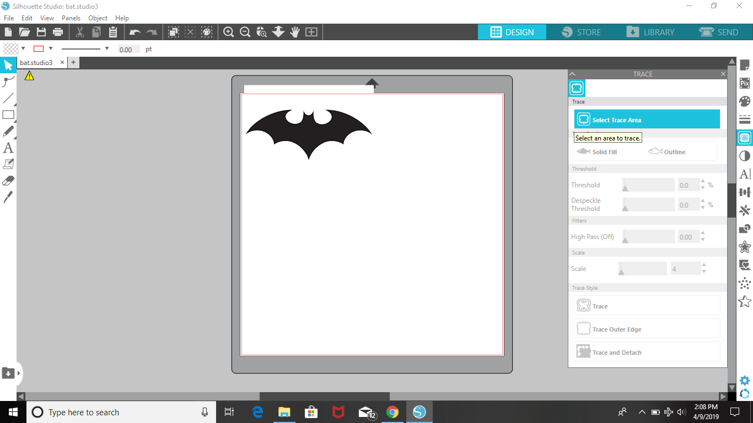Open a file with the folder icon
This screenshot has width=753, height=423.
tap(24, 32)
